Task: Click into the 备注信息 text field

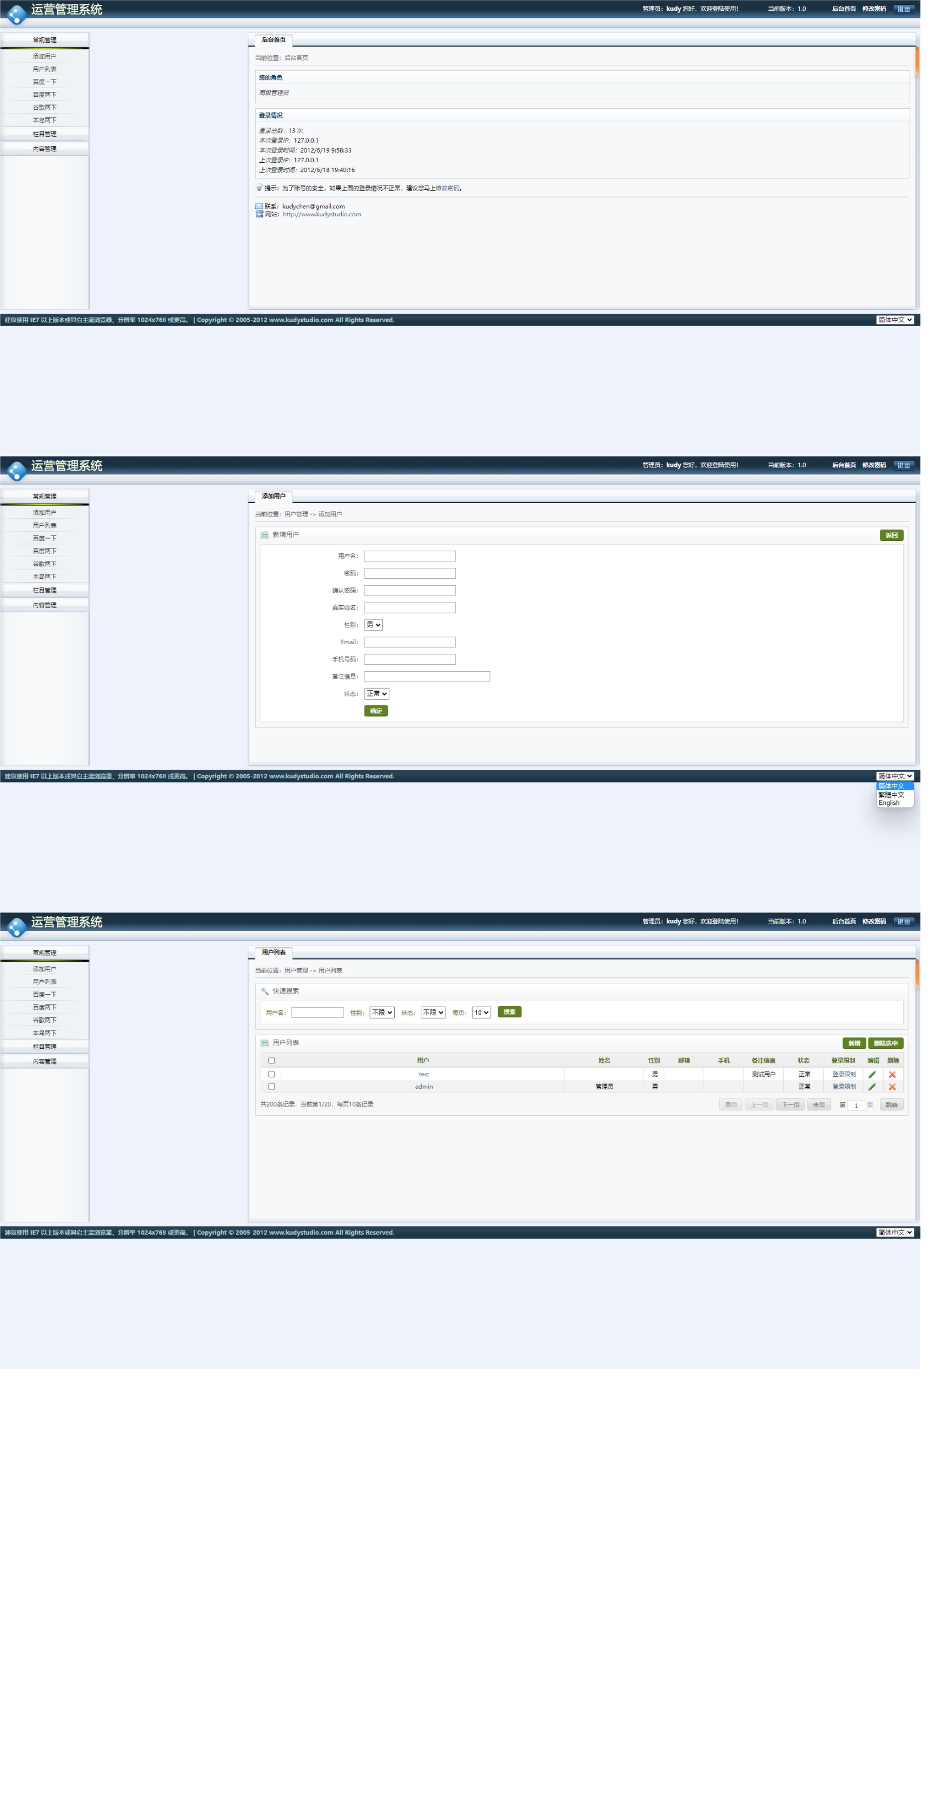Action: pyautogui.click(x=426, y=677)
